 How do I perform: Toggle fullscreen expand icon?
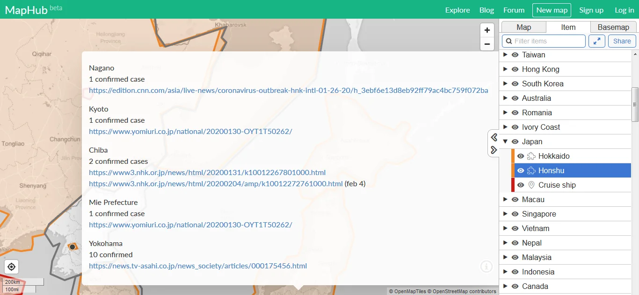pos(597,41)
